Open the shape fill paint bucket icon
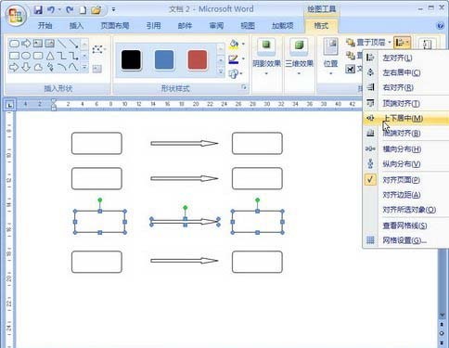 pos(234,45)
